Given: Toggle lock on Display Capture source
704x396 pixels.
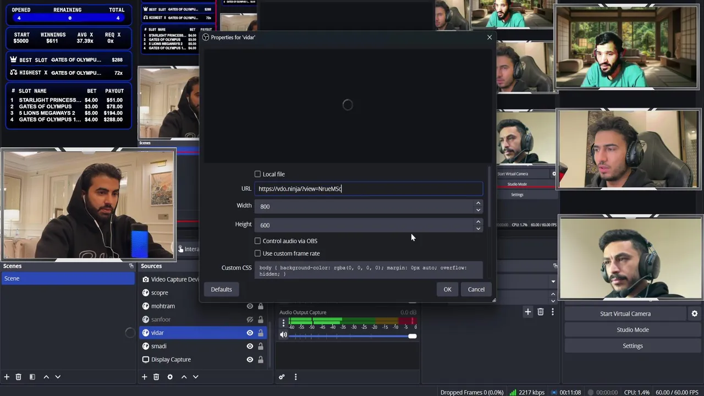Looking at the screenshot, I should [x=261, y=359].
